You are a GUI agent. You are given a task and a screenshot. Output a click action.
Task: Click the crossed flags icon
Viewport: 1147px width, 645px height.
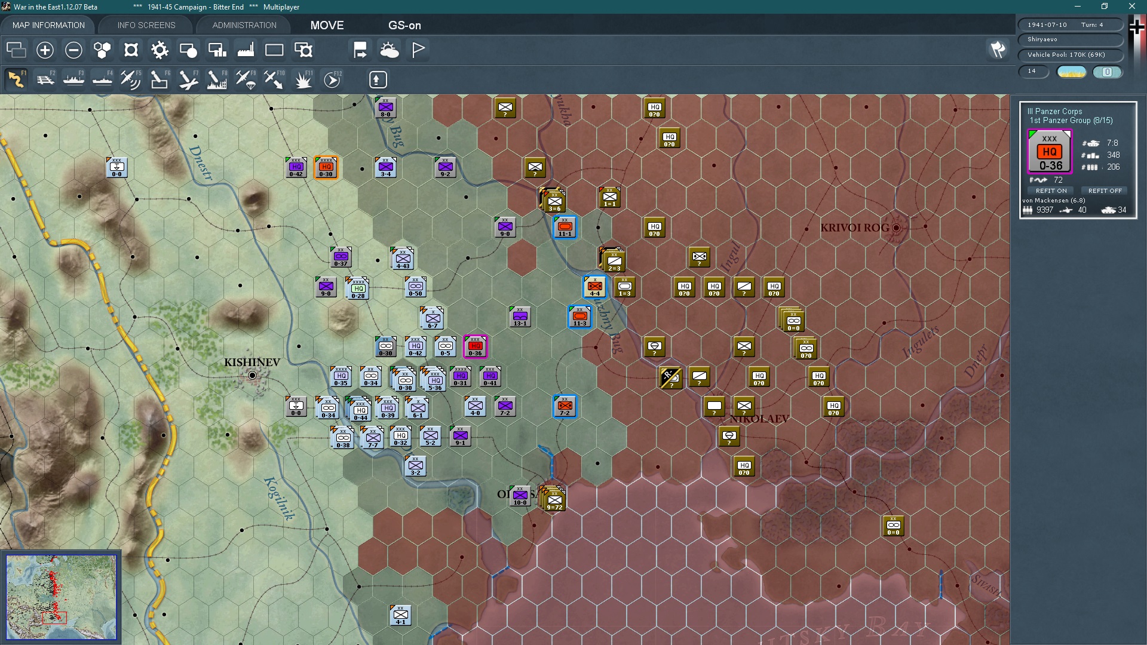(x=998, y=50)
